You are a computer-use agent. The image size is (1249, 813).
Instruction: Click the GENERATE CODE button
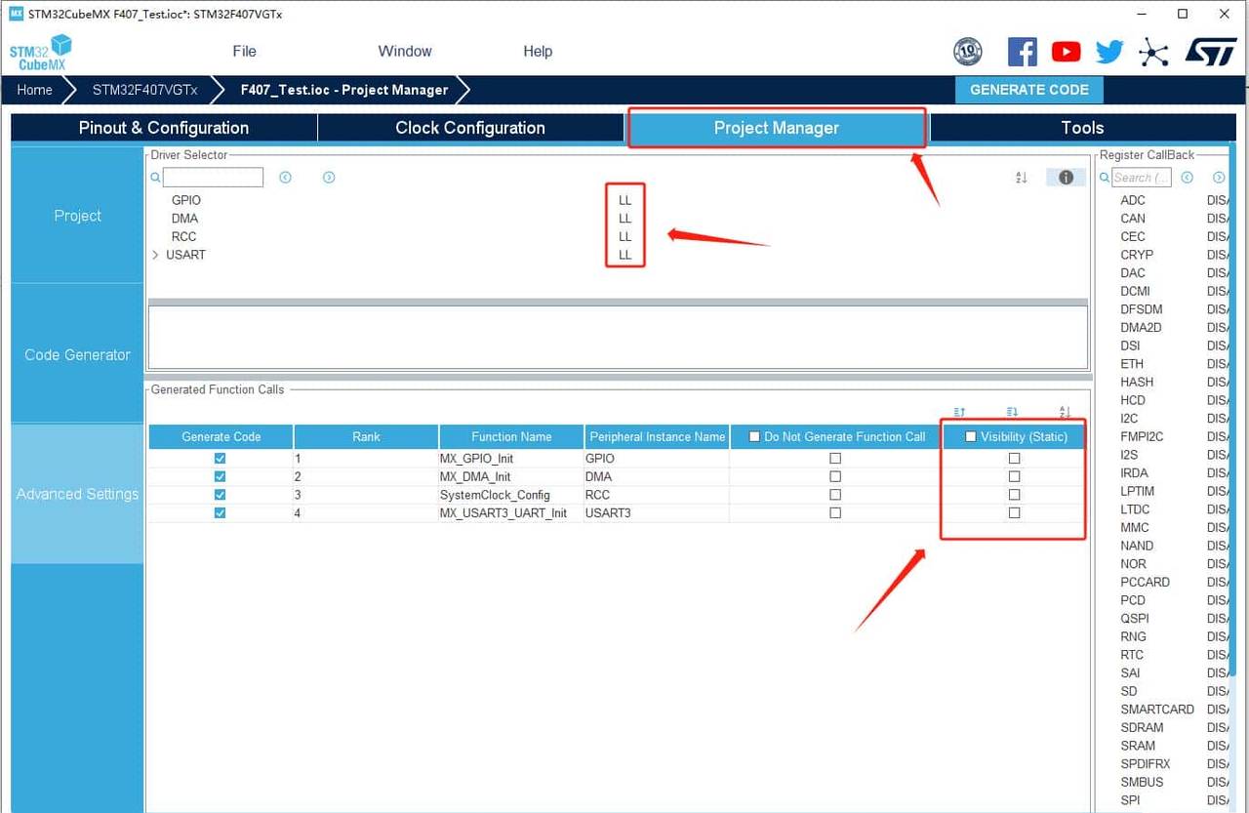pos(1028,90)
